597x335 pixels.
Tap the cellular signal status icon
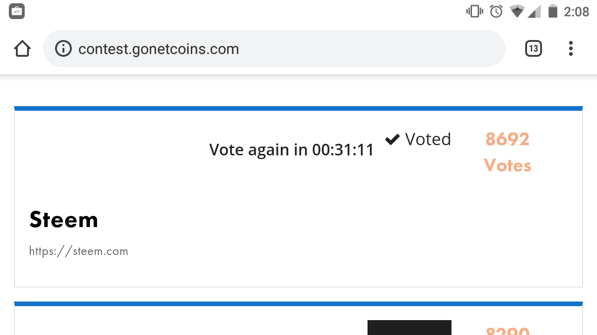(534, 11)
